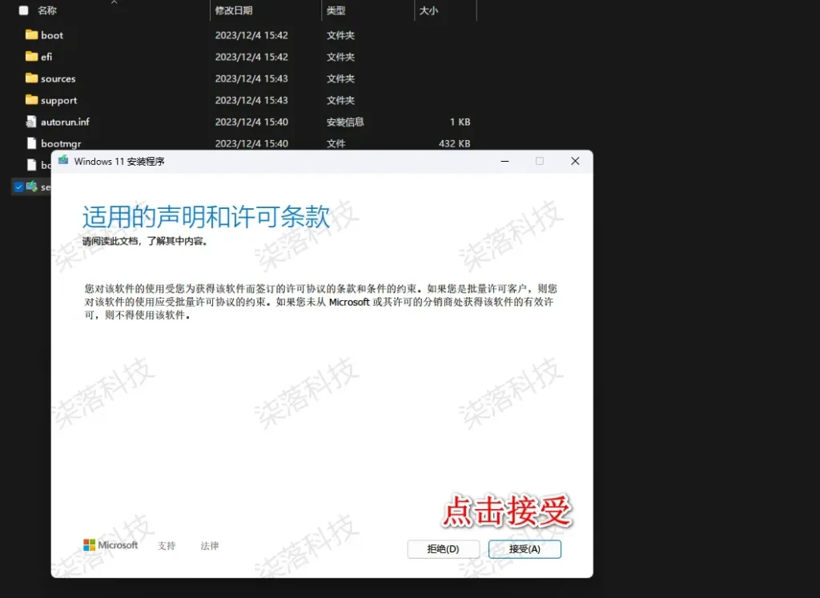The image size is (820, 598).
Task: Click the efi folder icon
Action: point(31,56)
